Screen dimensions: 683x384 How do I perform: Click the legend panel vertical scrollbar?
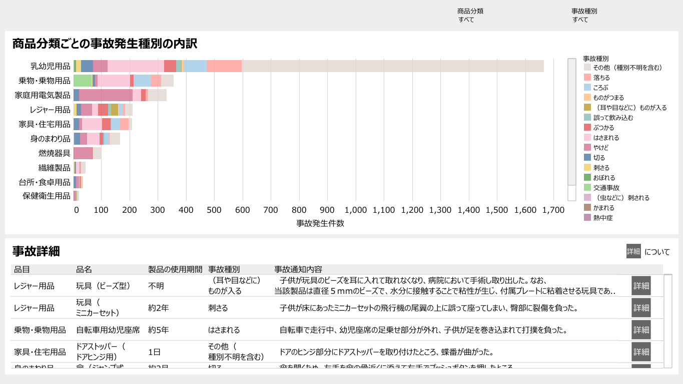coord(572,129)
